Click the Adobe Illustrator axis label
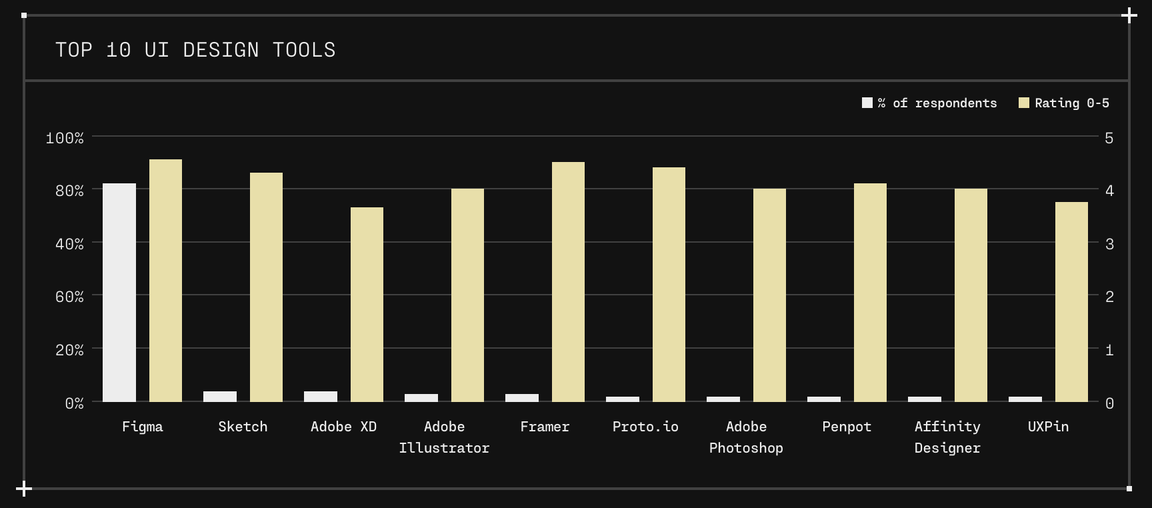The height and width of the screenshot is (508, 1152). pos(444,437)
